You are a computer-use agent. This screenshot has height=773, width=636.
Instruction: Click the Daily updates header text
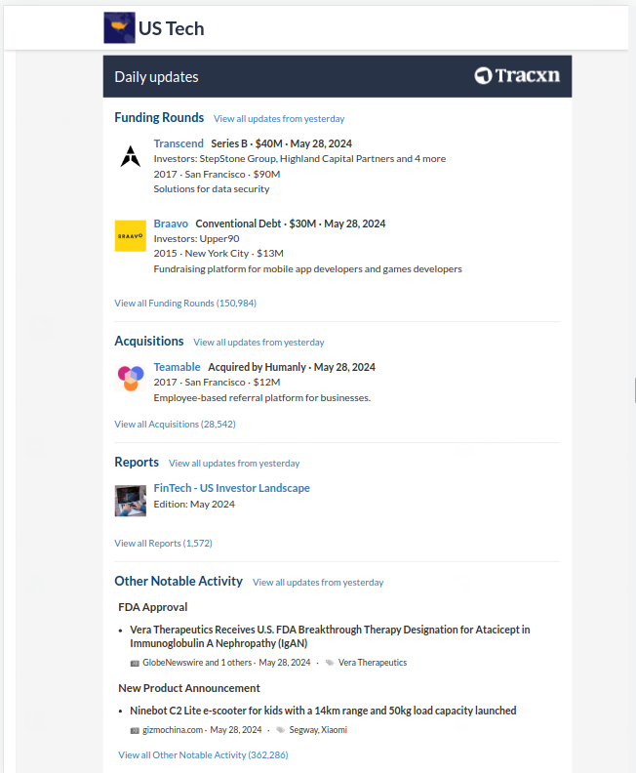click(156, 77)
